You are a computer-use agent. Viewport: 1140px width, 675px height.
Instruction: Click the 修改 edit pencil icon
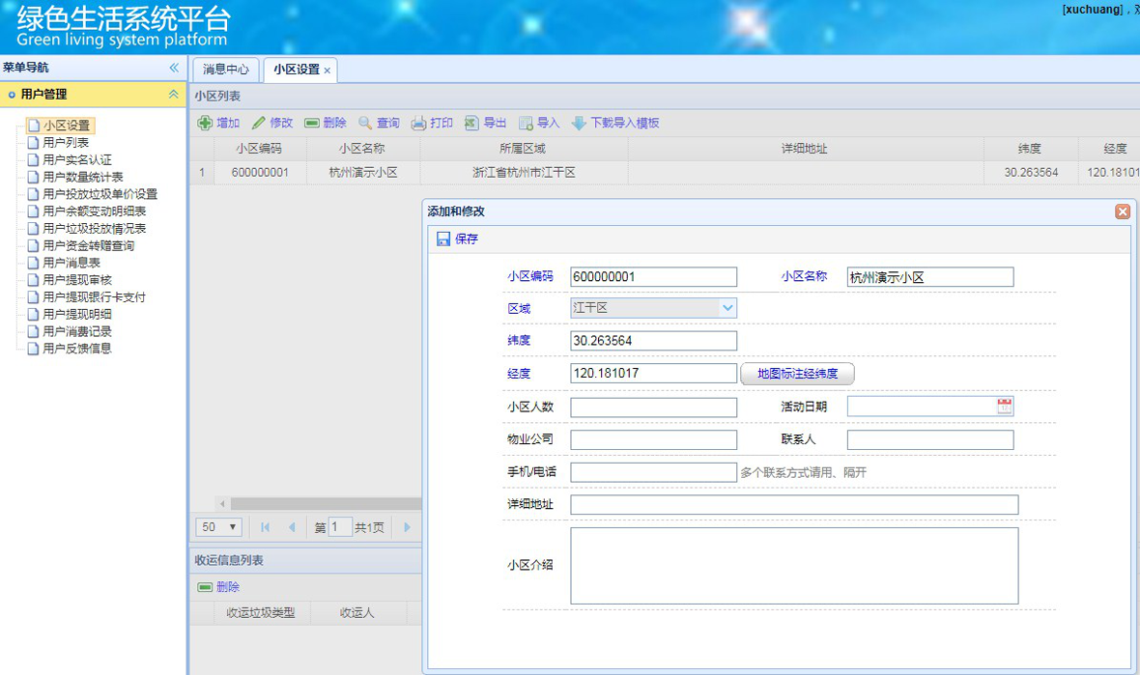259,123
